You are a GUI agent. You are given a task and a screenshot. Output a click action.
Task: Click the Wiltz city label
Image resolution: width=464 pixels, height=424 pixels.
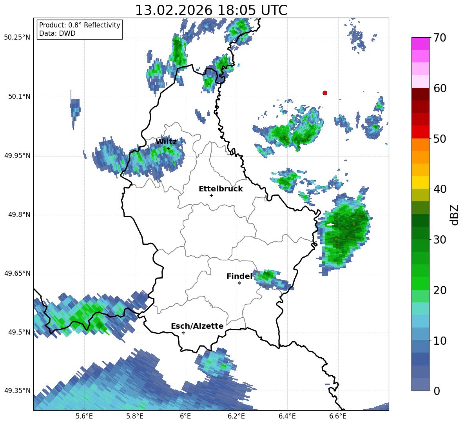coord(166,142)
